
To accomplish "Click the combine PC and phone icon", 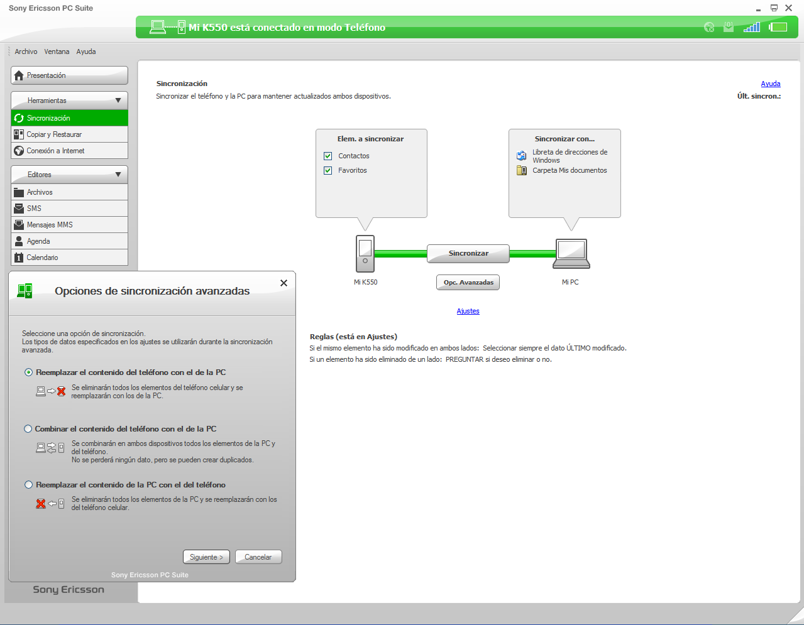I will [50, 448].
